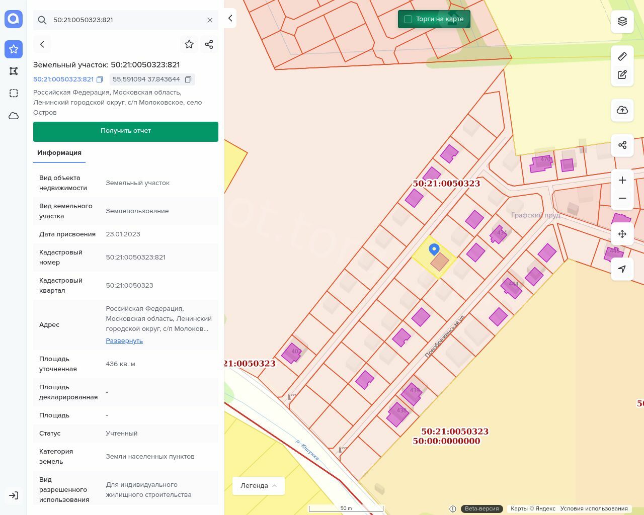The width and height of the screenshot is (644, 515).
Task: Click the cloud upload icon on map
Action: [x=622, y=110]
